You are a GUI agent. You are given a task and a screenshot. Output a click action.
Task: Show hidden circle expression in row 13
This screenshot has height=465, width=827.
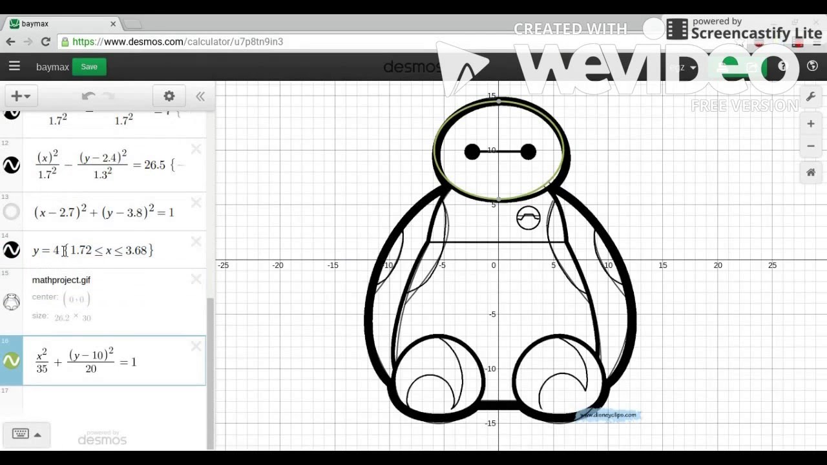click(x=12, y=211)
